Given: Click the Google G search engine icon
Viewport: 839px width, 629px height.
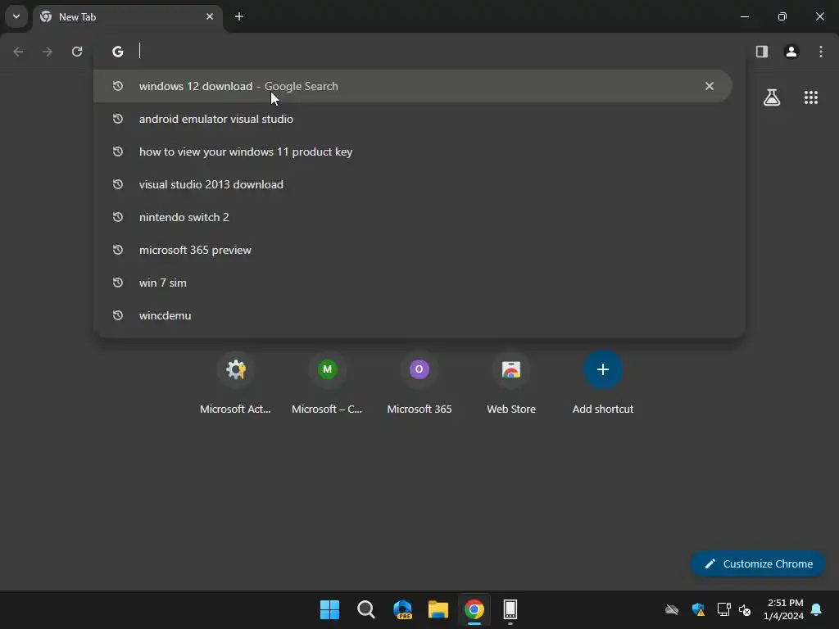Looking at the screenshot, I should tap(118, 52).
